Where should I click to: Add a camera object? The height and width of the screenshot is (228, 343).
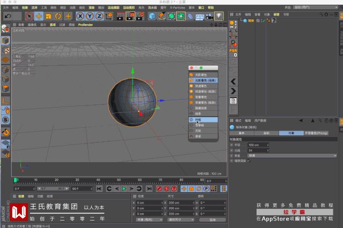click(209, 16)
